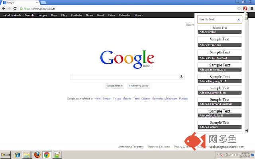Image resolution: width=255 pixels, height=159 pixels.
Task: Click the I'm Feeling Lucky button
Action: (x=139, y=86)
